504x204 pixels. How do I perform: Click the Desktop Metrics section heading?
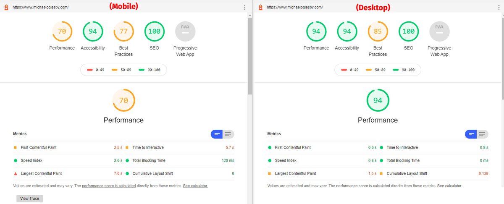[x=274, y=134]
